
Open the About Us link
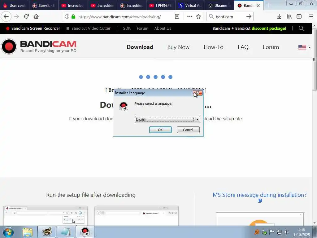click(163, 28)
